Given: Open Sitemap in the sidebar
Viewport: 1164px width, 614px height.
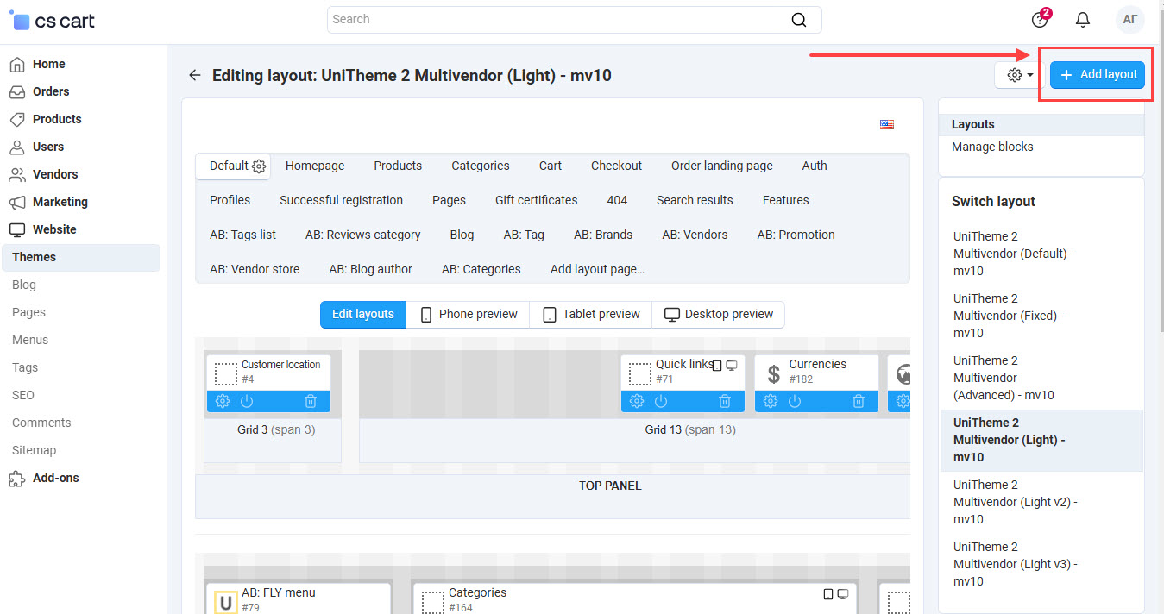Looking at the screenshot, I should tap(34, 450).
